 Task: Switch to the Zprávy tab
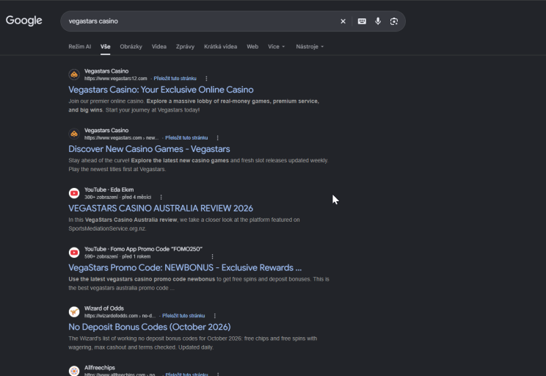185,46
